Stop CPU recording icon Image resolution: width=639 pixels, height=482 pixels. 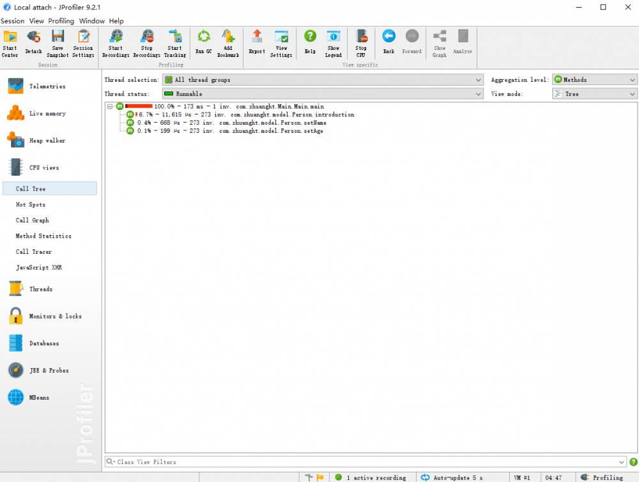[x=361, y=43]
